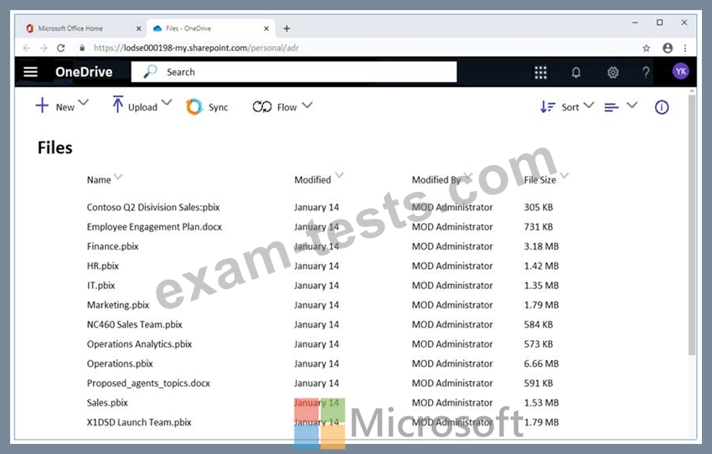
Task: Click the 3.18 MB file size cell
Action: click(x=541, y=246)
